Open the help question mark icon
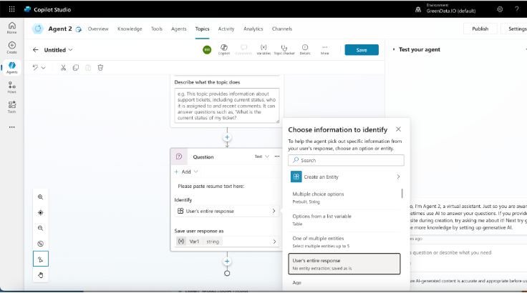This screenshot has width=527, height=293. coord(516,9)
